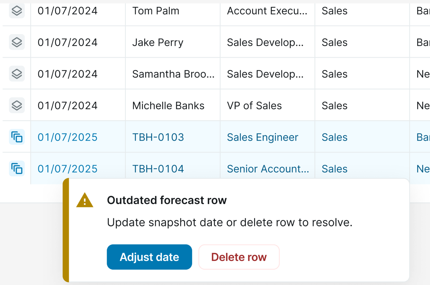Click the layers icon in Jake Perry's row
430x285 pixels.
17,42
